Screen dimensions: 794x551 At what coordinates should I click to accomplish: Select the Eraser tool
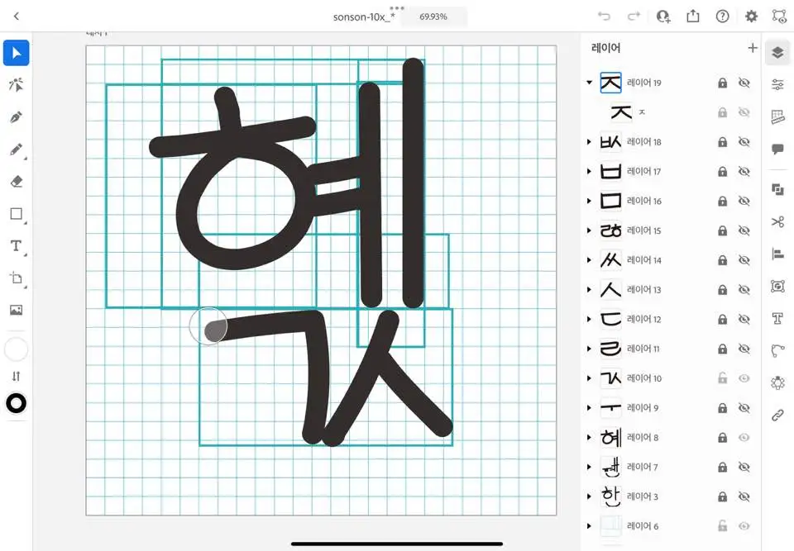tap(17, 182)
